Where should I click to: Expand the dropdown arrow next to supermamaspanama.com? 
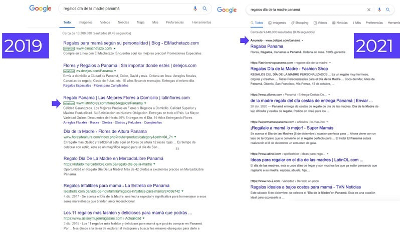click(327, 122)
